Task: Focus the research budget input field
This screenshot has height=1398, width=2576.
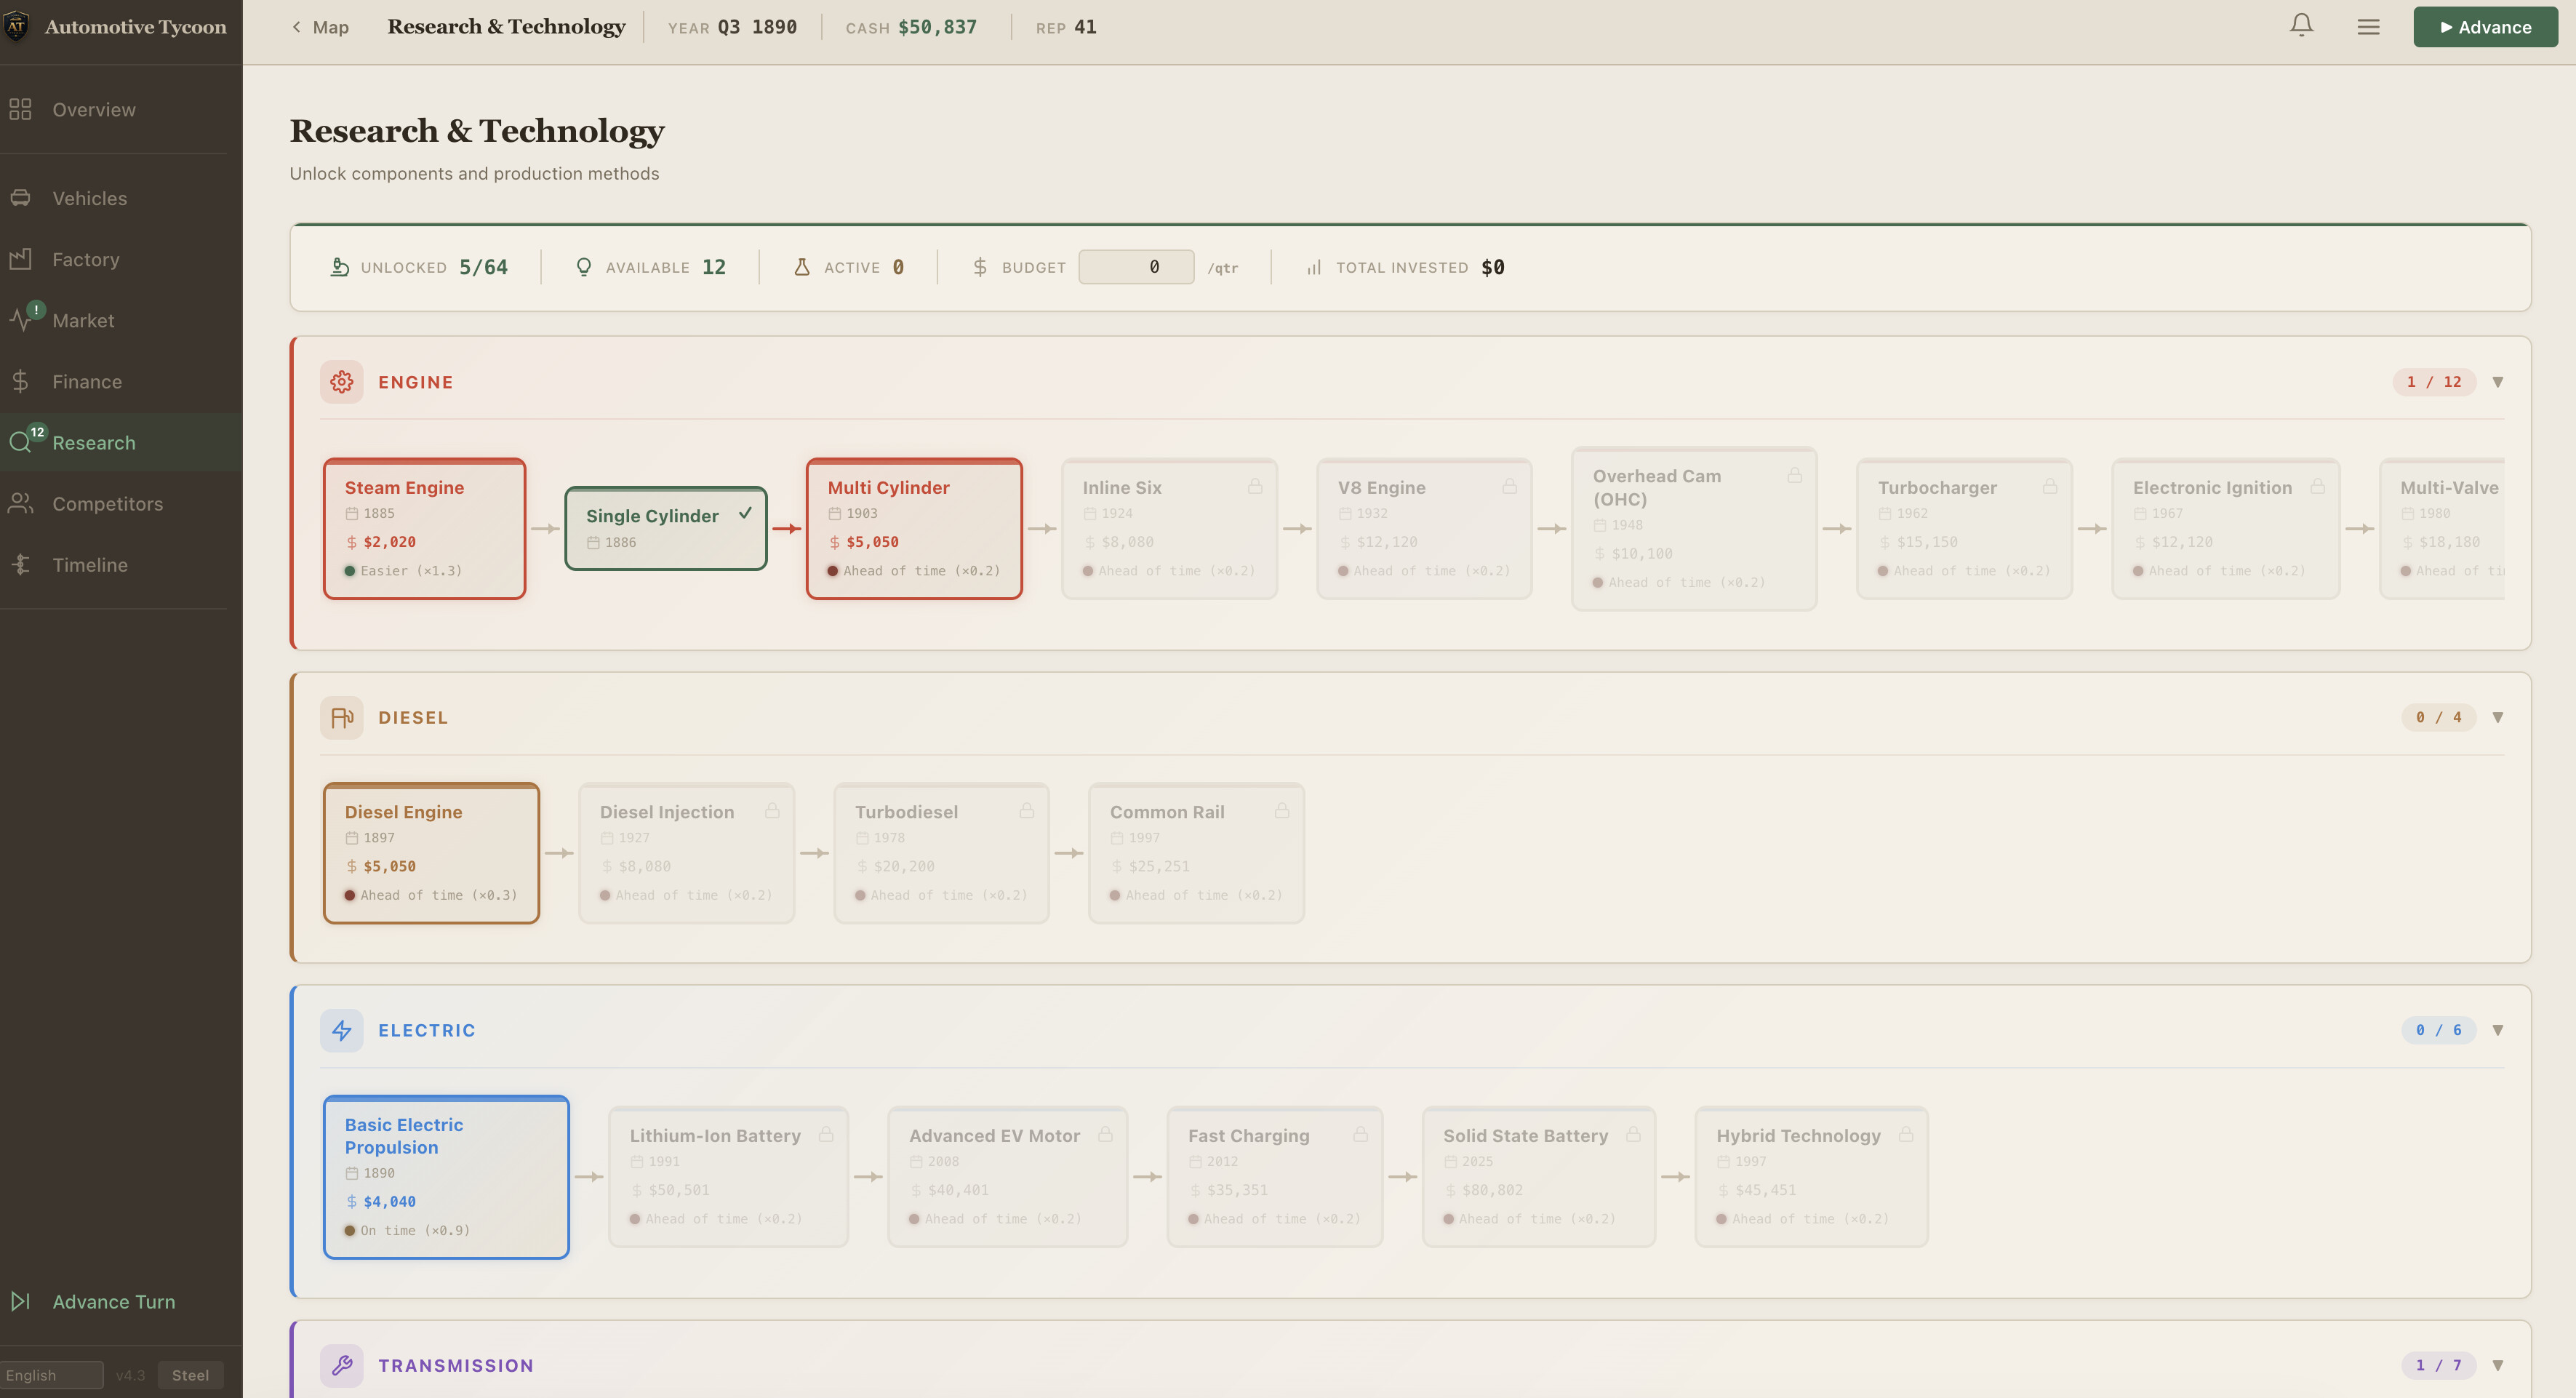Action: (1136, 267)
